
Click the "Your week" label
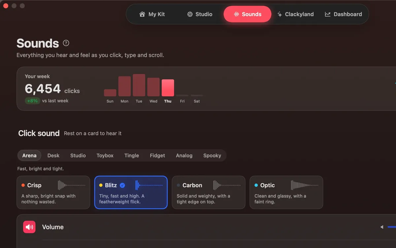click(37, 76)
